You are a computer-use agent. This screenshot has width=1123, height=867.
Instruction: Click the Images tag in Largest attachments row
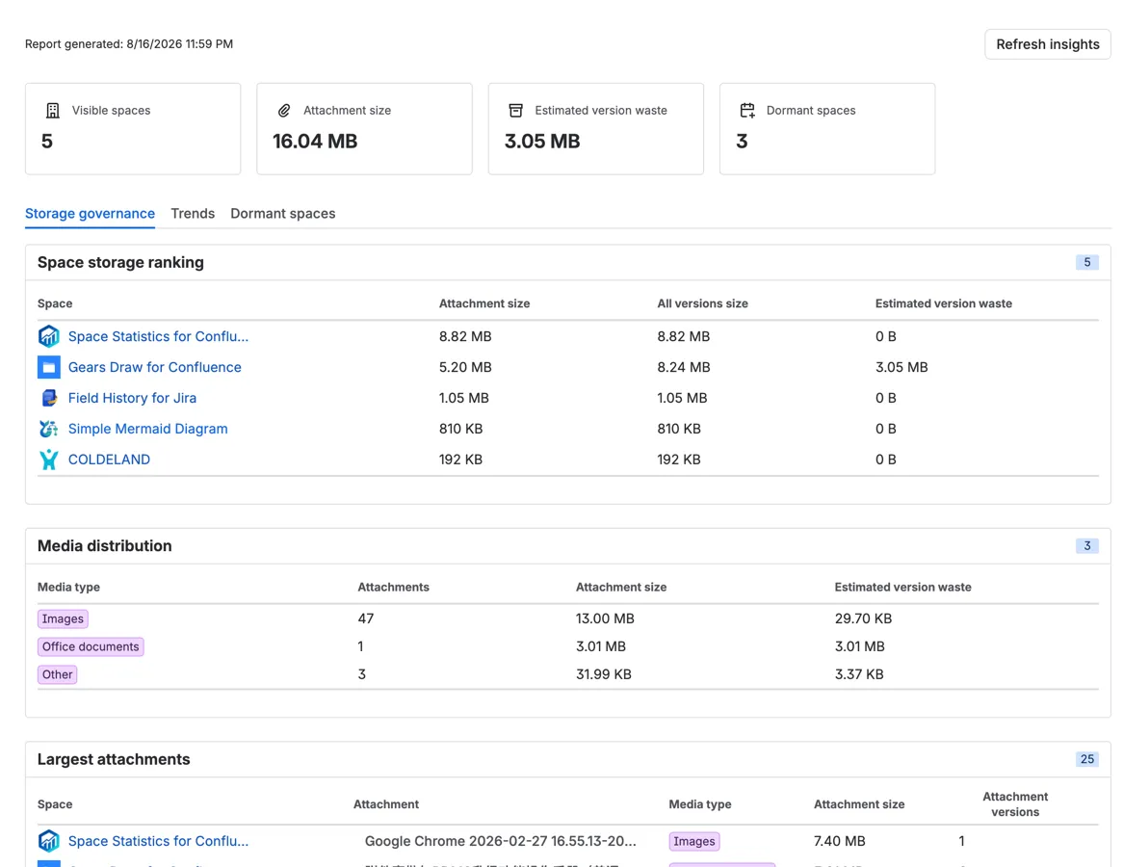coord(694,841)
